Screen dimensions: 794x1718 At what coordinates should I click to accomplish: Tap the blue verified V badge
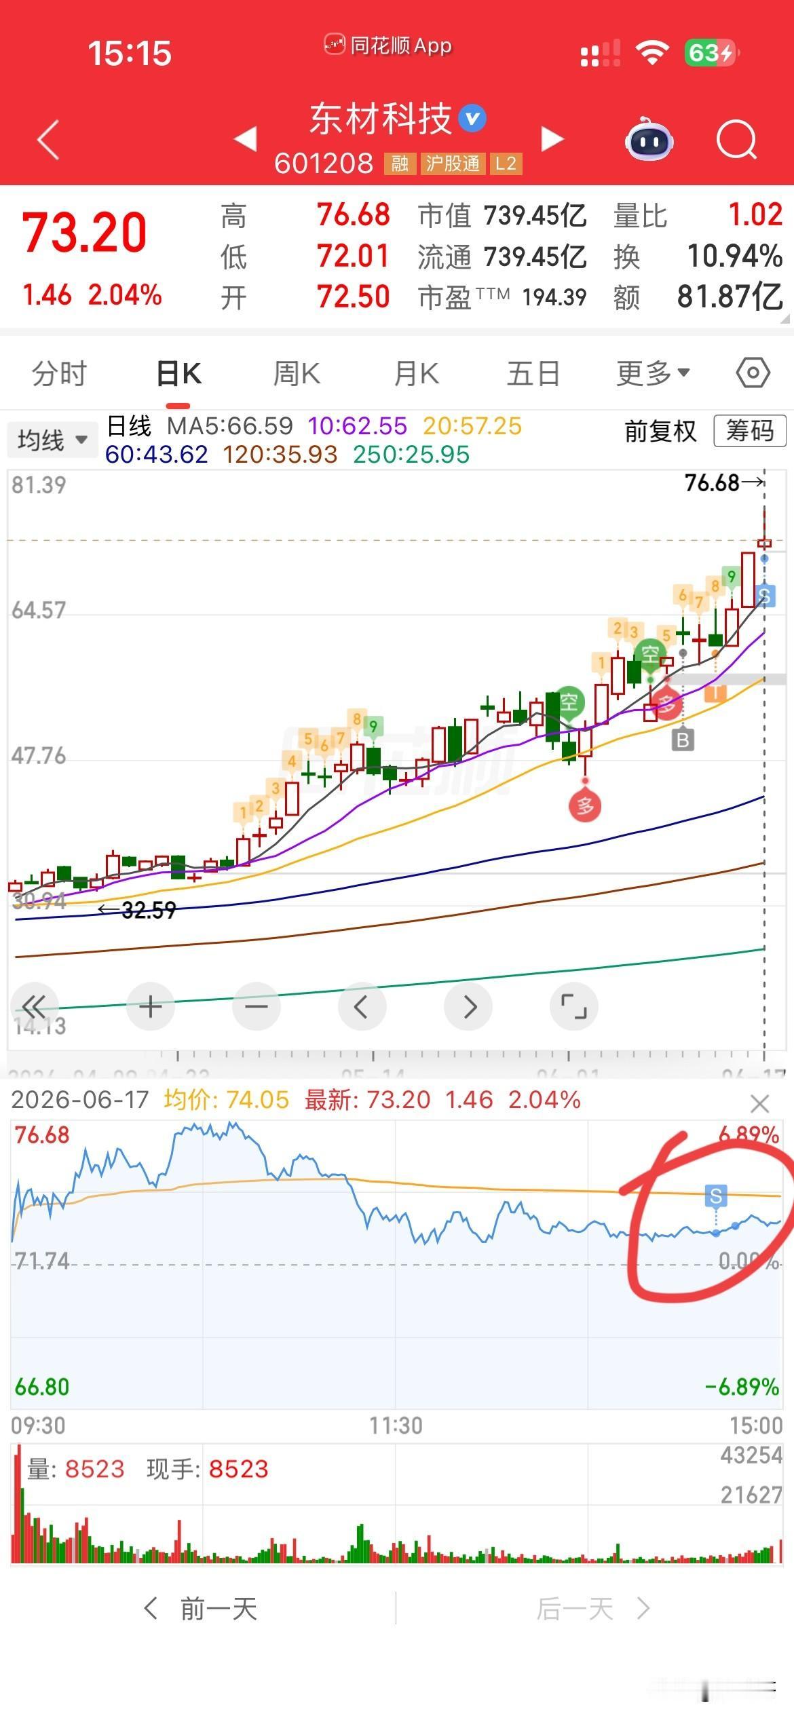click(x=472, y=119)
